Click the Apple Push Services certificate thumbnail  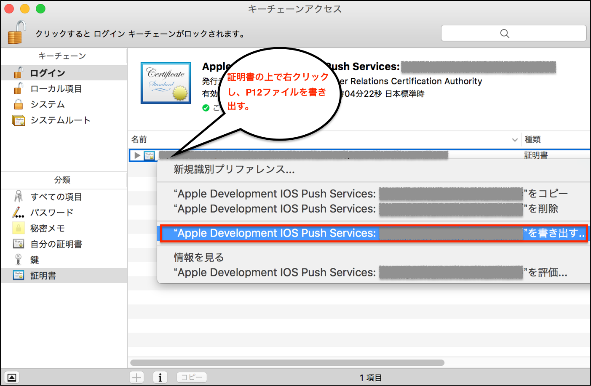(166, 83)
